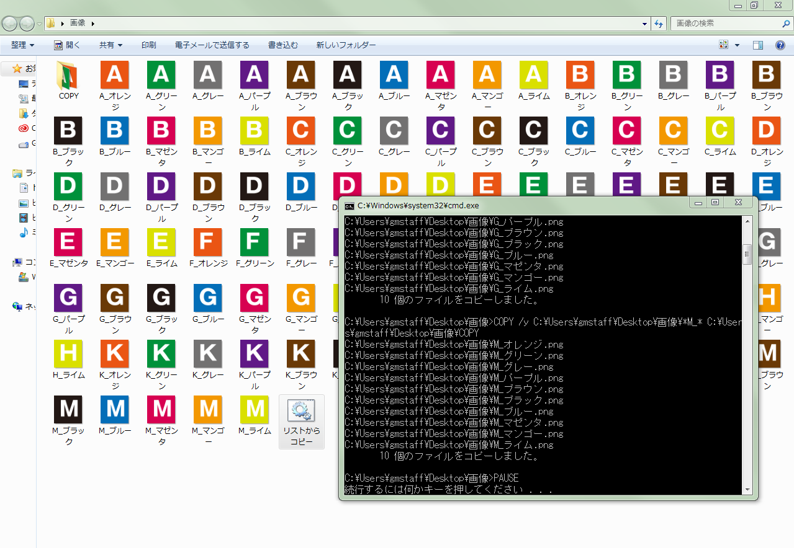Select the B_ブルー image icon
The image size is (794, 548).
(114, 131)
